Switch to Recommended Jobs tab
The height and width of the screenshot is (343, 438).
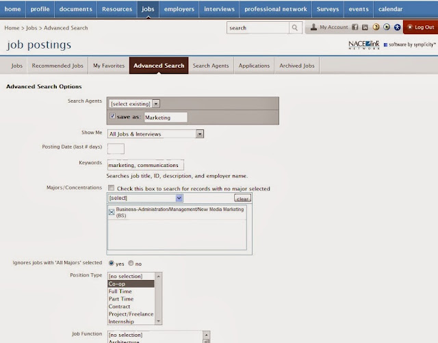57,66
